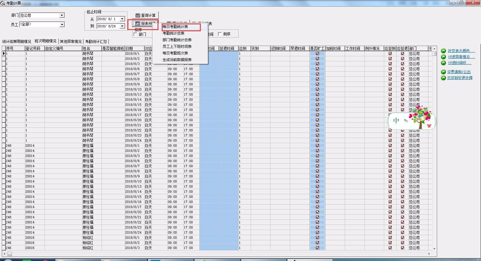Screen dimensions: 481x261
Task: Click the 原柱福 name cell dated 2018/8/1
Action: click(92, 146)
